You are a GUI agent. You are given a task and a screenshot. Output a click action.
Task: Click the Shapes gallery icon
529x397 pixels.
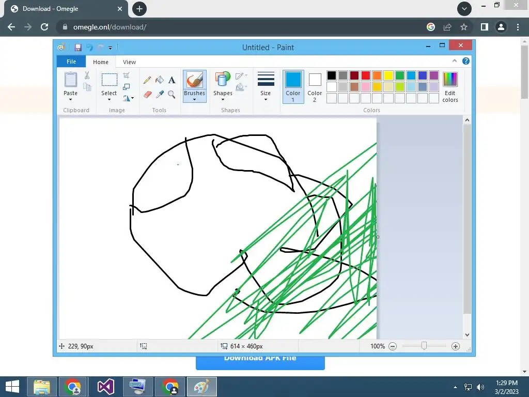223,80
